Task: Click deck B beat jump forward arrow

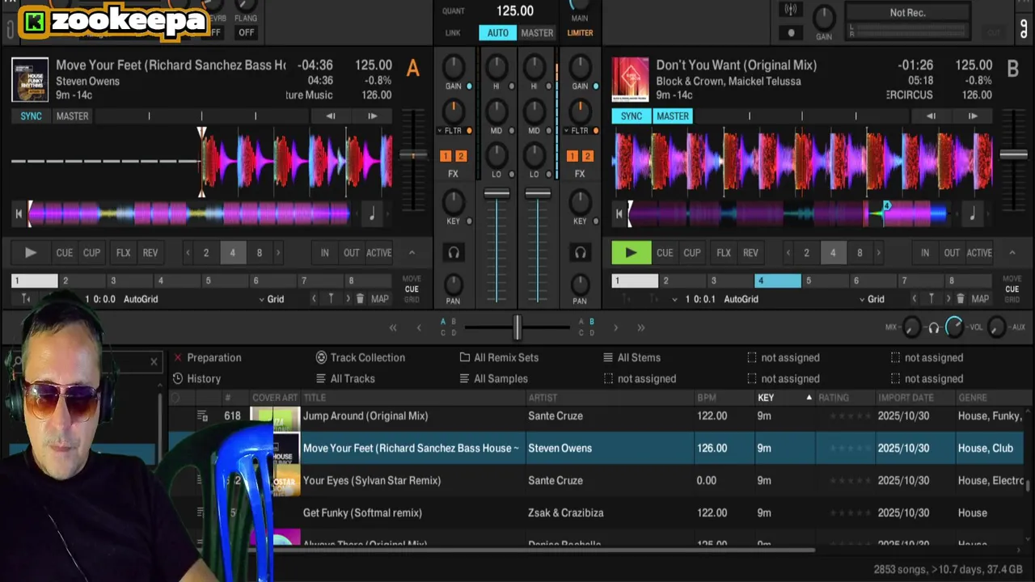Action: tap(973, 116)
